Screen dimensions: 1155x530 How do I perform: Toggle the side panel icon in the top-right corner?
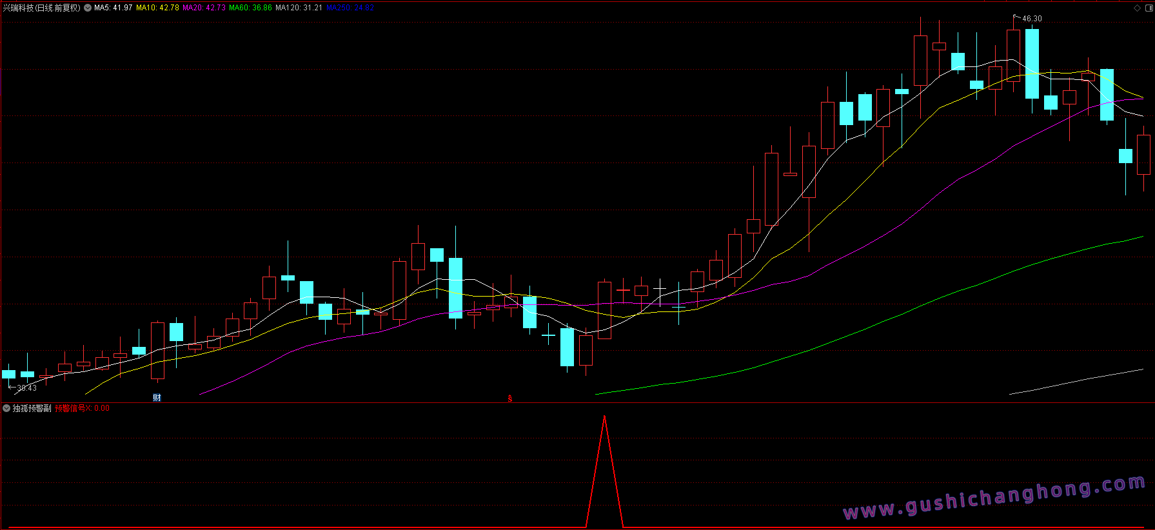click(x=1149, y=8)
